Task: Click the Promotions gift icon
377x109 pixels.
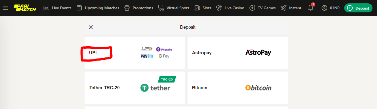Action: pos(127,8)
